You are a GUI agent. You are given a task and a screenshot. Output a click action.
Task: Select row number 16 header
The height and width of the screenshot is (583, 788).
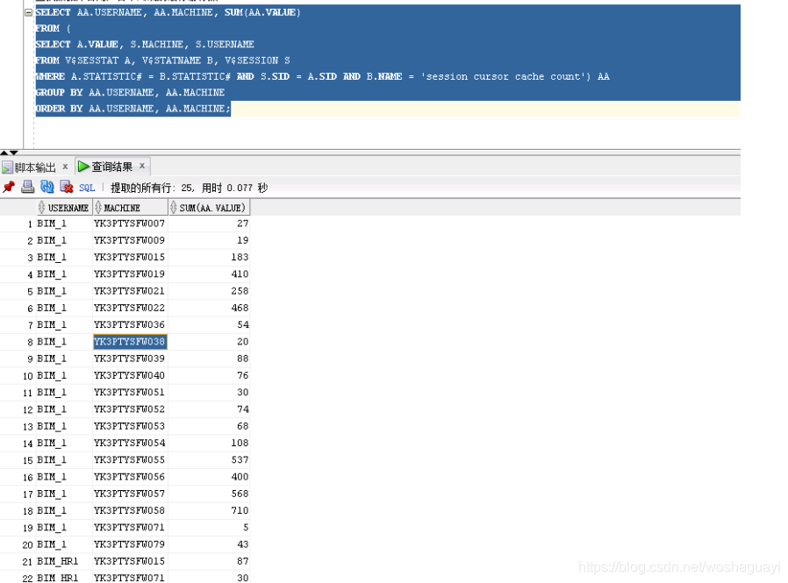tap(27, 478)
